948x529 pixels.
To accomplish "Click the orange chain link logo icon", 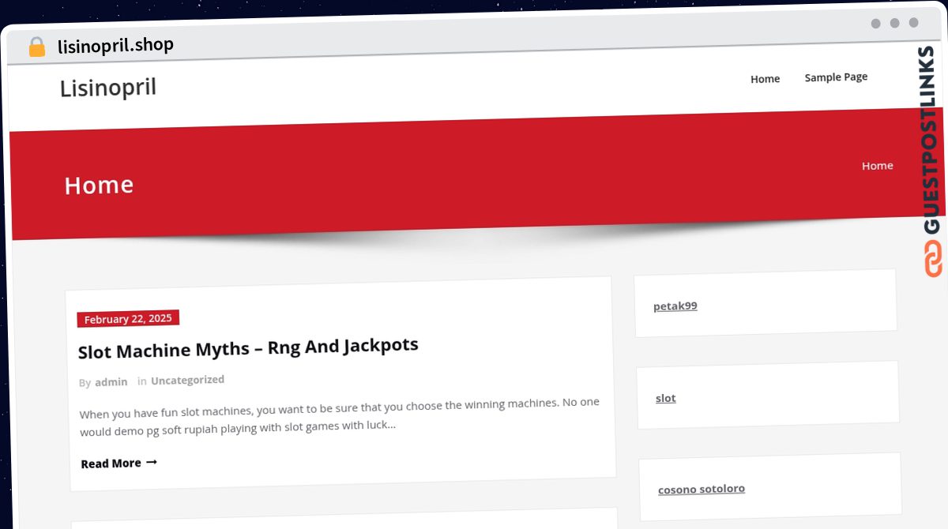I will (x=933, y=259).
